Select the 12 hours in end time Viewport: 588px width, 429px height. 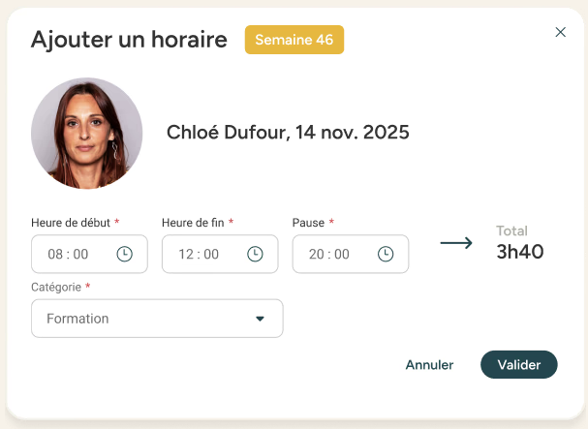point(187,255)
